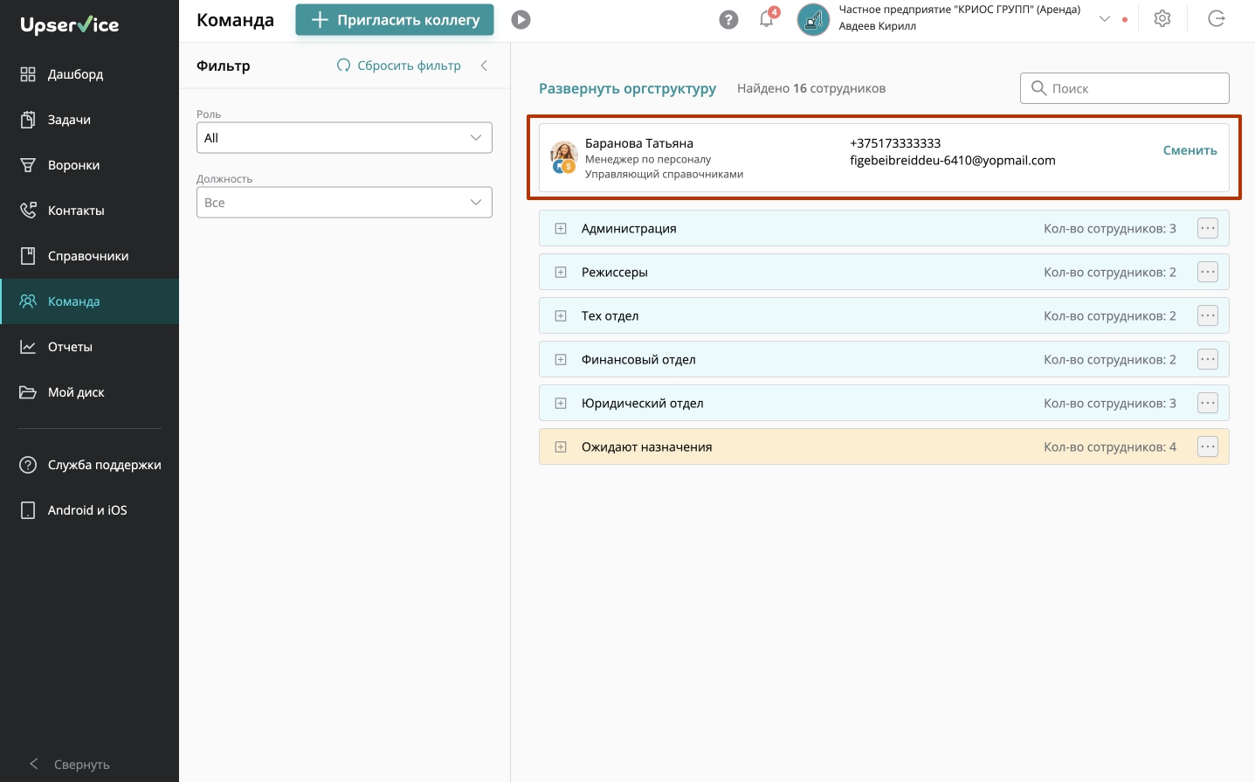This screenshot has height=782, width=1255.
Task: Click Пригласить коллегу button
Action: coord(395,19)
